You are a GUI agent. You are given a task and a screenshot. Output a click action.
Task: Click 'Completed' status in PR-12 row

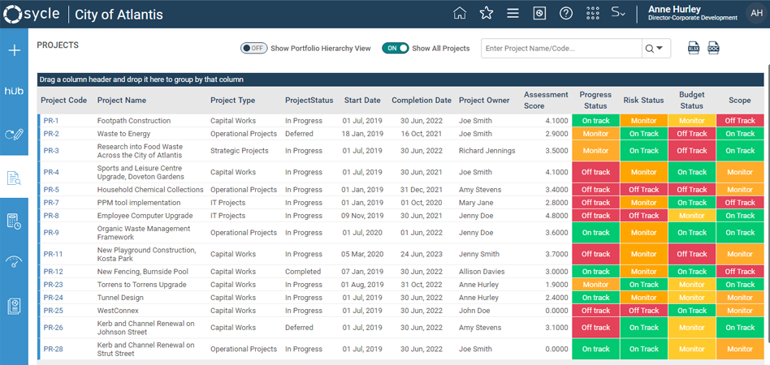303,272
